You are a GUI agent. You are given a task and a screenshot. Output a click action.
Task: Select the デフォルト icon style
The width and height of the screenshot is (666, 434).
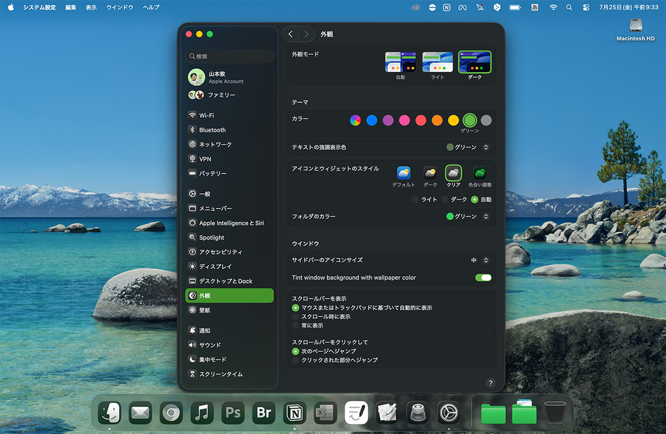(403, 174)
